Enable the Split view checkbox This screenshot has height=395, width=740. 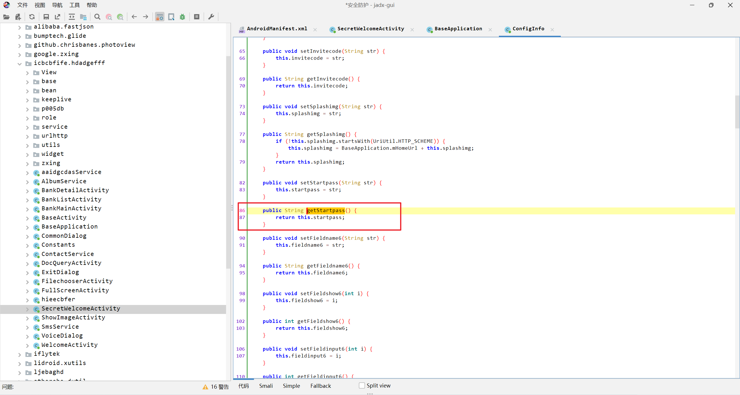(x=362, y=385)
